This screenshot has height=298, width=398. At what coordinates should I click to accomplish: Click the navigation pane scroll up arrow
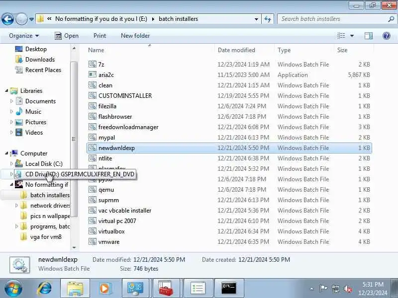(74, 48)
